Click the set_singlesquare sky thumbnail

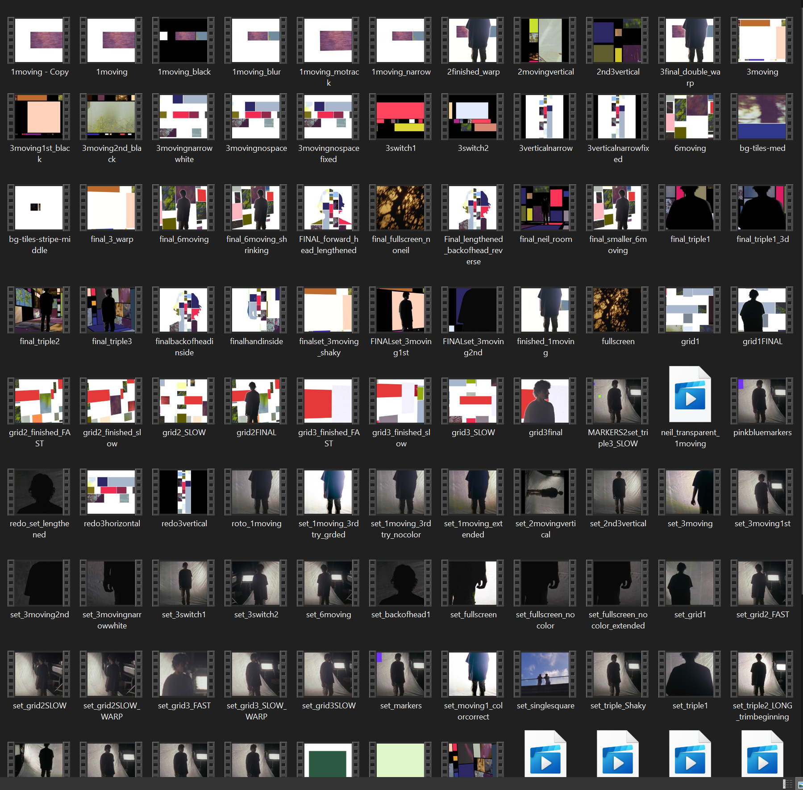pos(545,674)
